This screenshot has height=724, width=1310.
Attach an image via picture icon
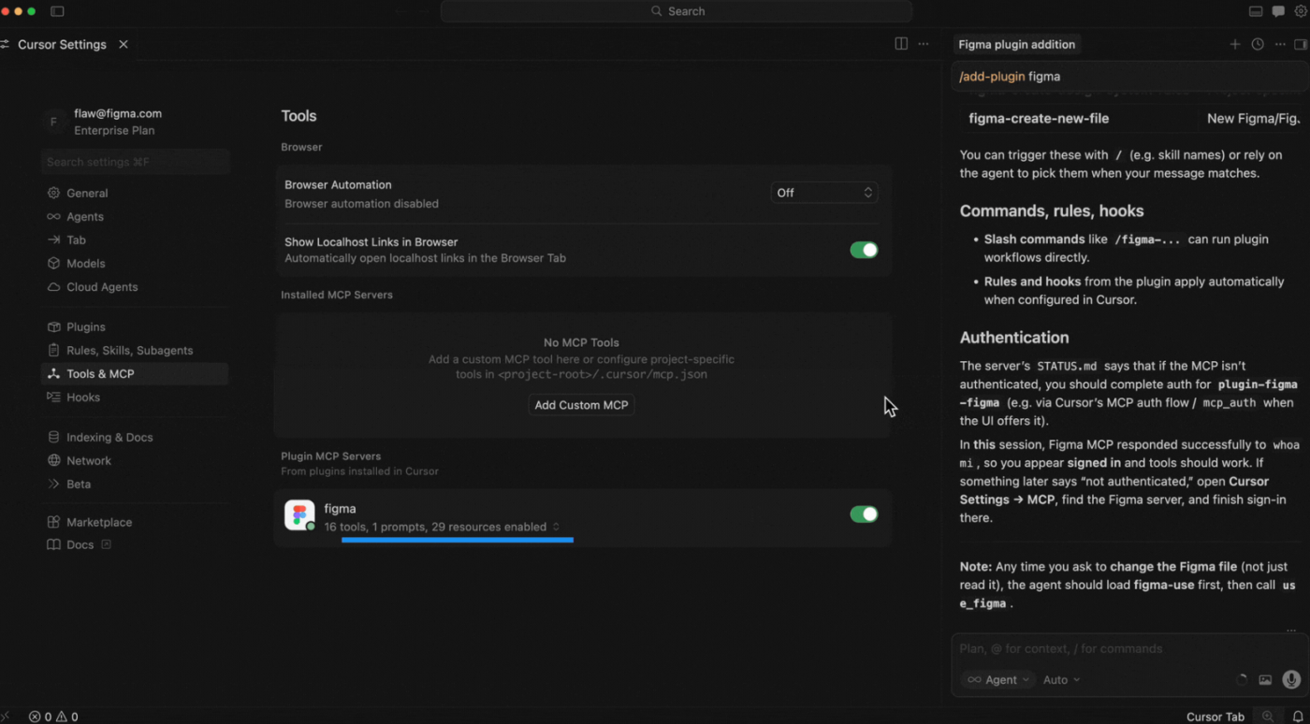coord(1265,680)
